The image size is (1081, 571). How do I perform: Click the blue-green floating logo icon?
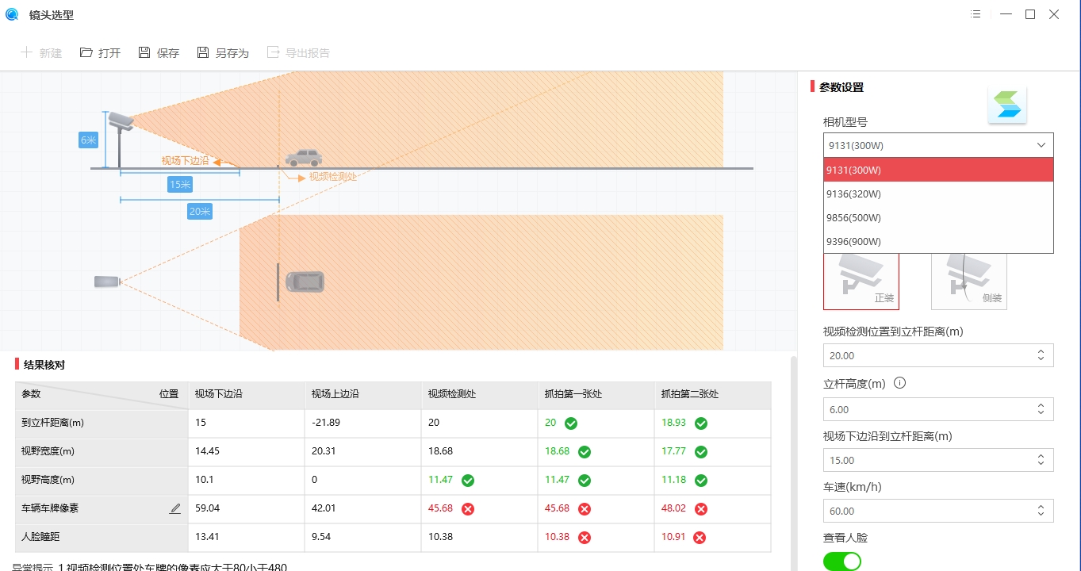(x=1007, y=105)
